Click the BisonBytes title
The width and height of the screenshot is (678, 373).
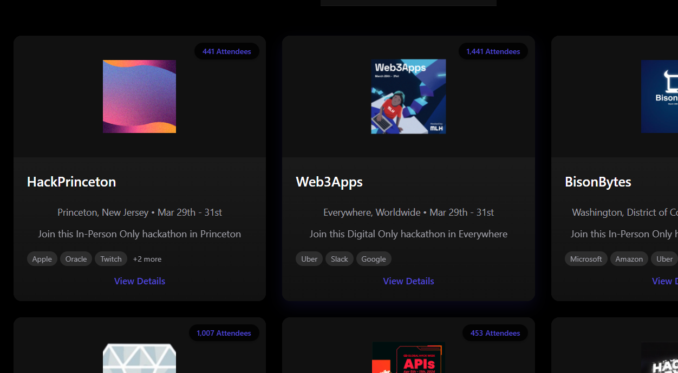click(x=598, y=182)
